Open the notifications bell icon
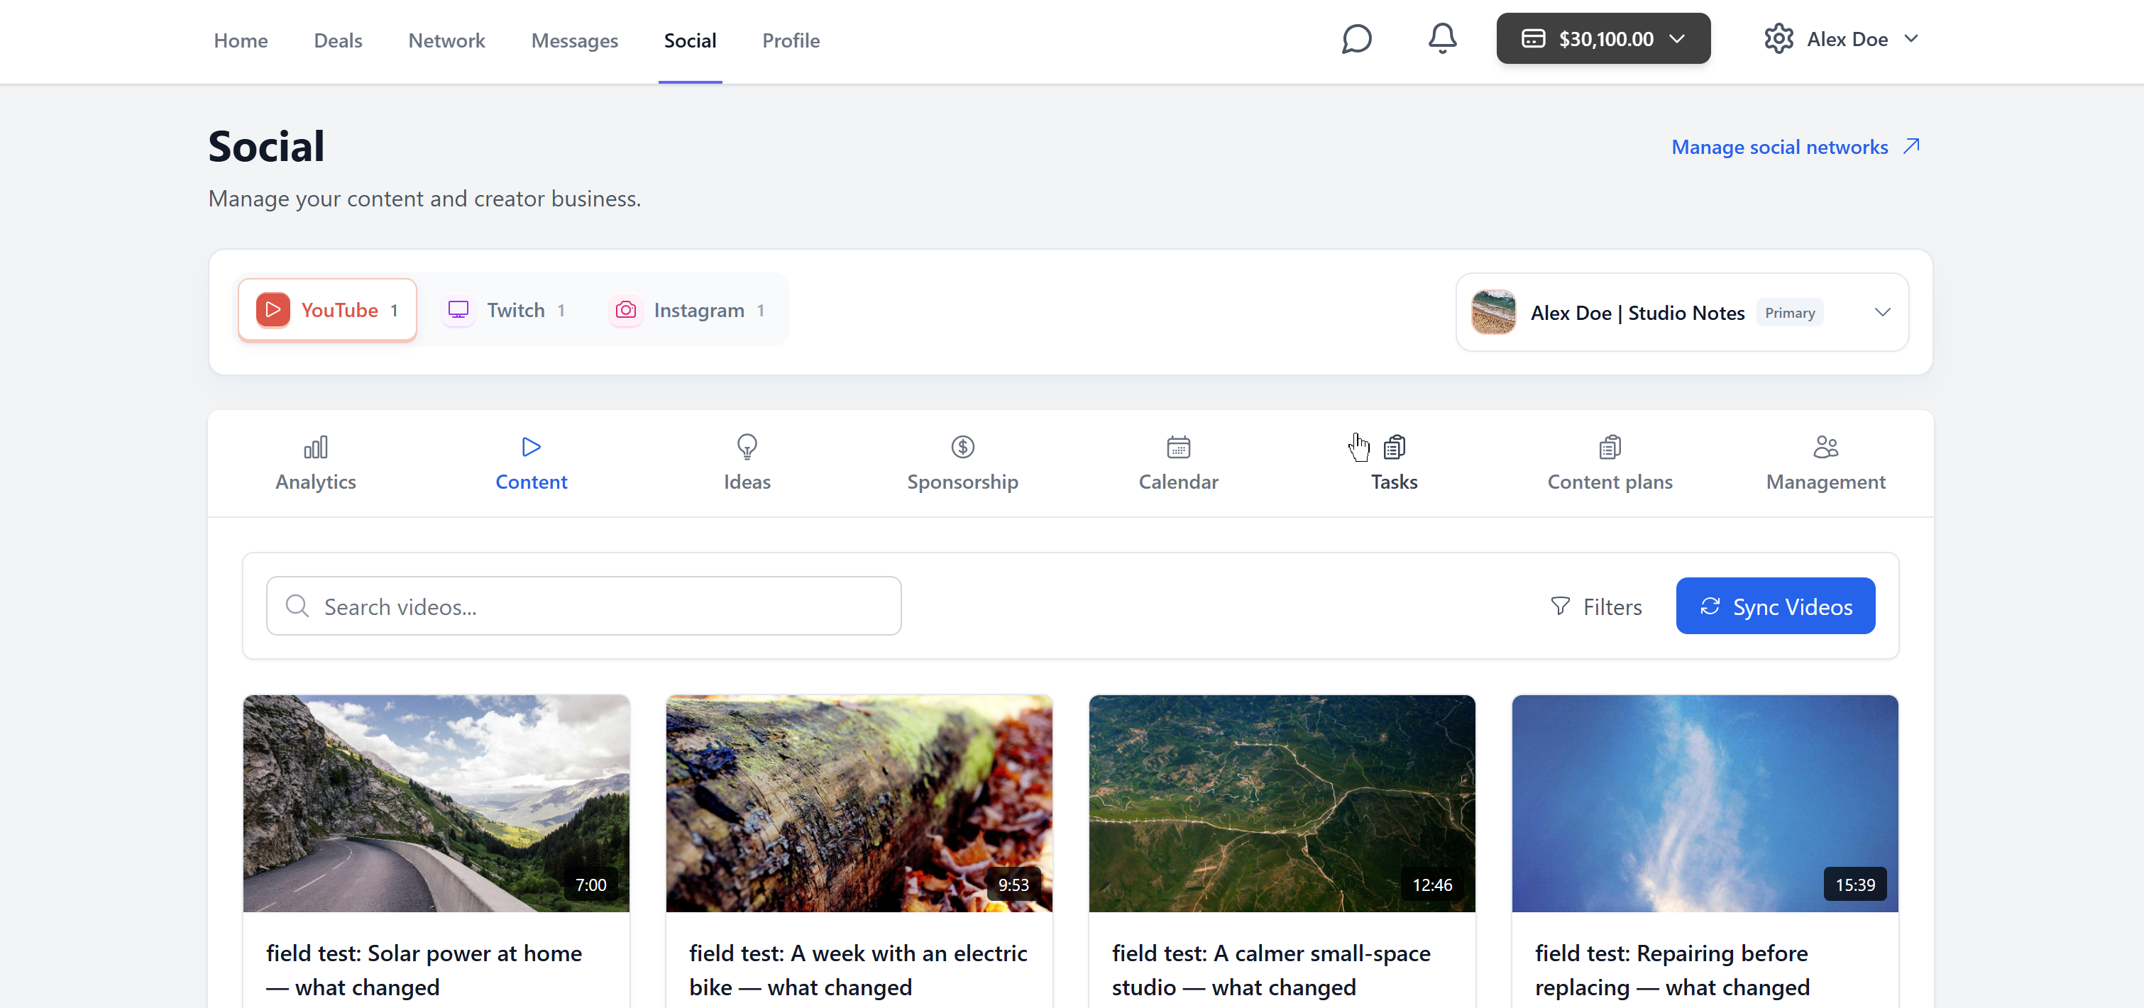The width and height of the screenshot is (2144, 1008). [x=1442, y=39]
